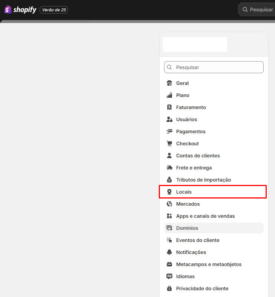Open Idiomas settings
275x297 pixels.
click(214, 277)
